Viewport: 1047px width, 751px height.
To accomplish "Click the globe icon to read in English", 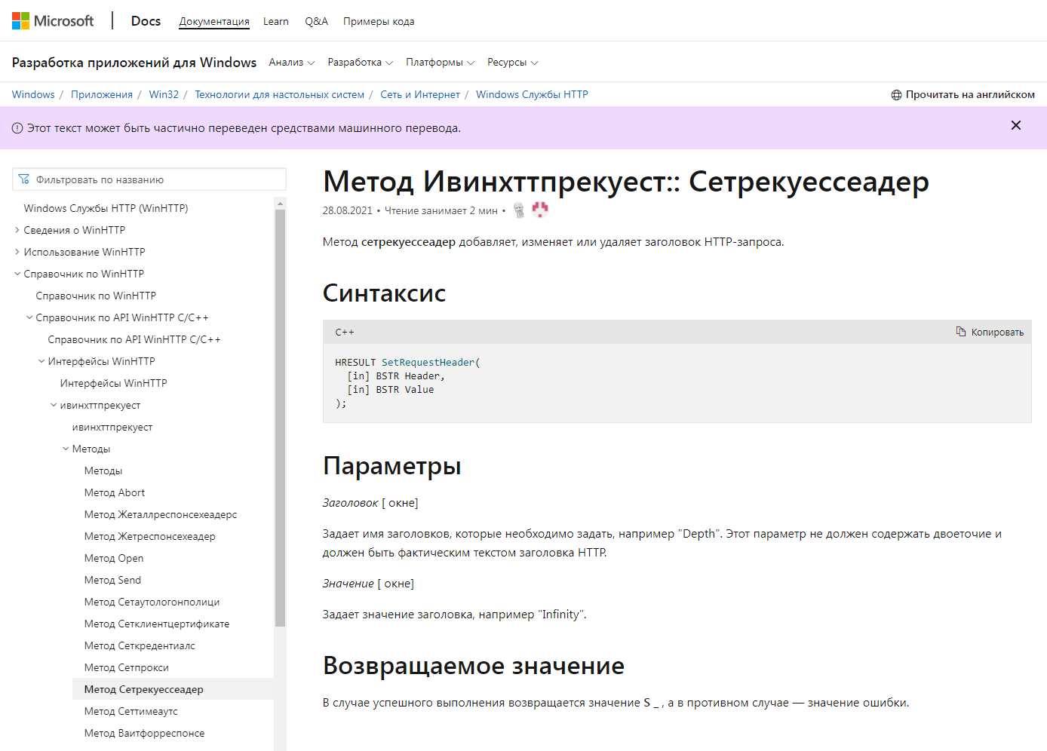I will pyautogui.click(x=896, y=95).
